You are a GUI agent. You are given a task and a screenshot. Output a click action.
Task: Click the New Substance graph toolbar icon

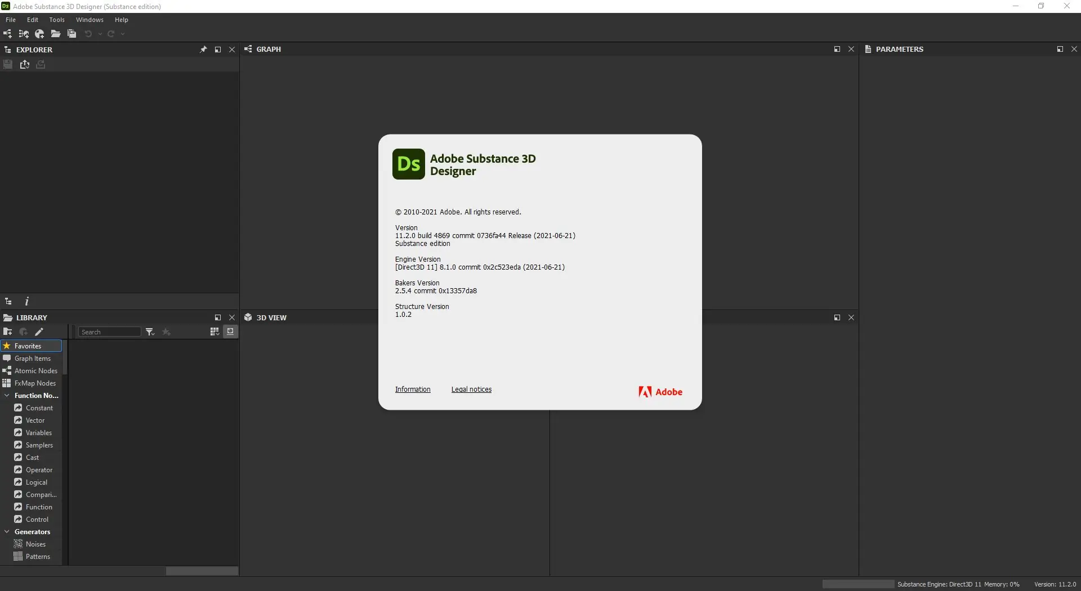point(7,34)
